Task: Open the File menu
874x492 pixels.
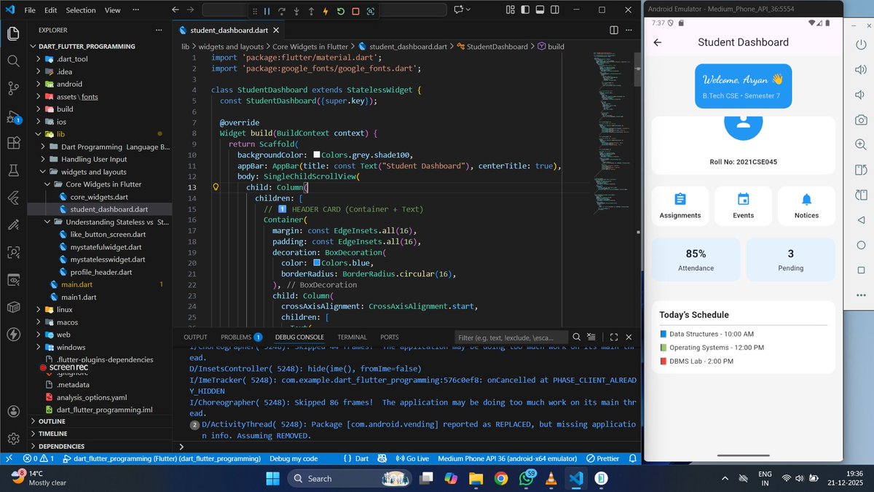Action: (29, 10)
